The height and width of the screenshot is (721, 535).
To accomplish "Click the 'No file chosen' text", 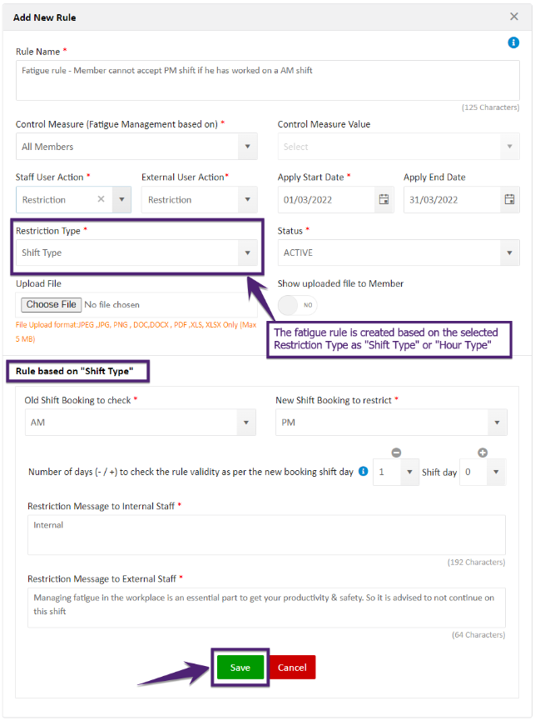I will pos(112,304).
